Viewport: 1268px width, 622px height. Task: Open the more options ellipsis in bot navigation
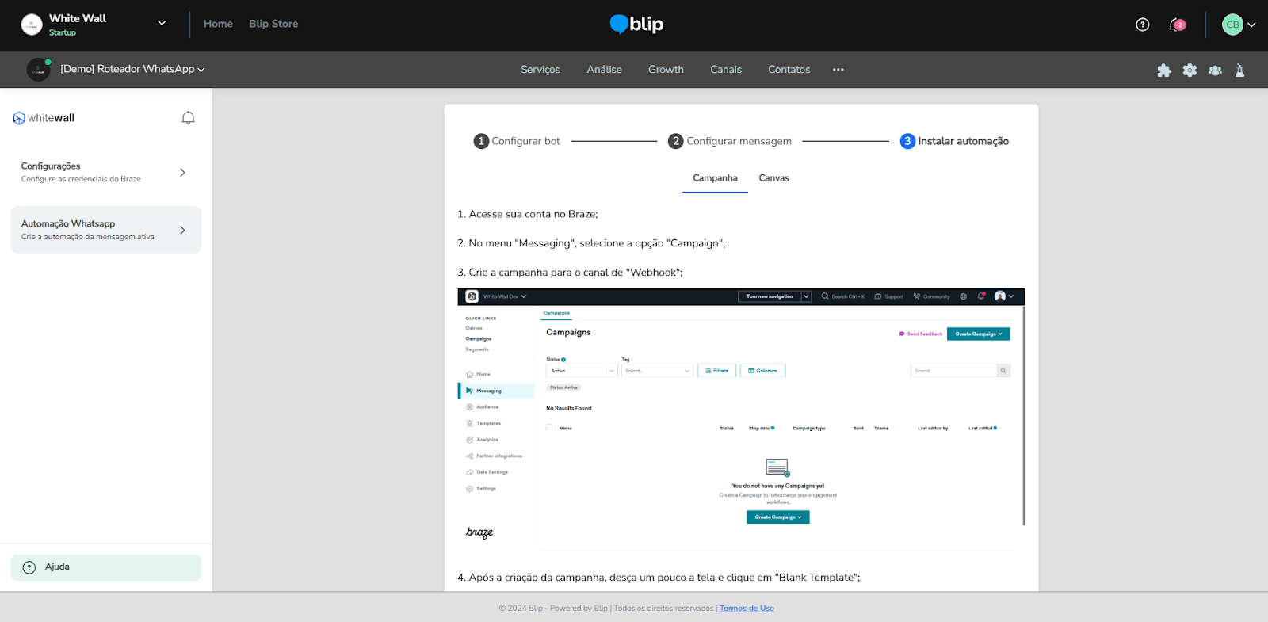click(x=838, y=70)
